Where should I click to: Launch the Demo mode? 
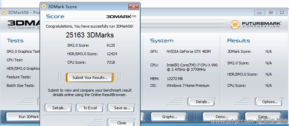tap(222, 117)
